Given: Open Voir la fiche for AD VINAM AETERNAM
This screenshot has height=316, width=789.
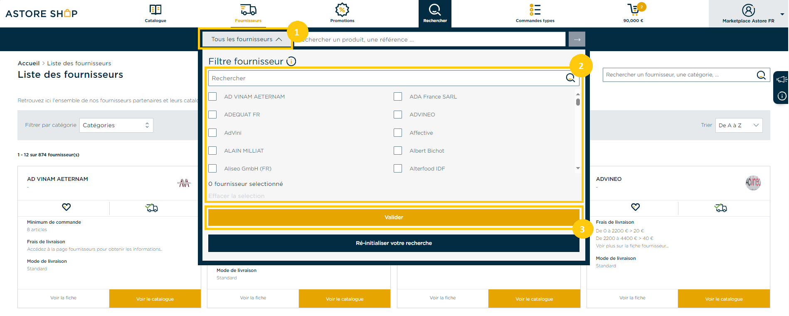Looking at the screenshot, I should point(63,298).
